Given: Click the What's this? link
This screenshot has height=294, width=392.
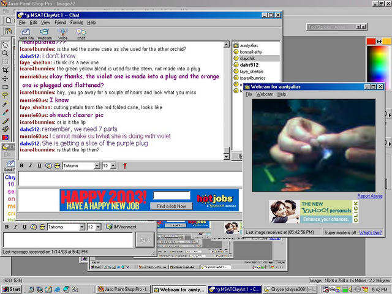Looking at the screenshot, I should [371, 233].
